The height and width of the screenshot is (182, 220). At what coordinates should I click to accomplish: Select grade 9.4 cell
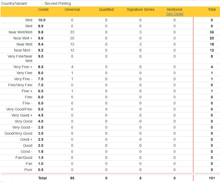pyautogui.click(x=41, y=44)
